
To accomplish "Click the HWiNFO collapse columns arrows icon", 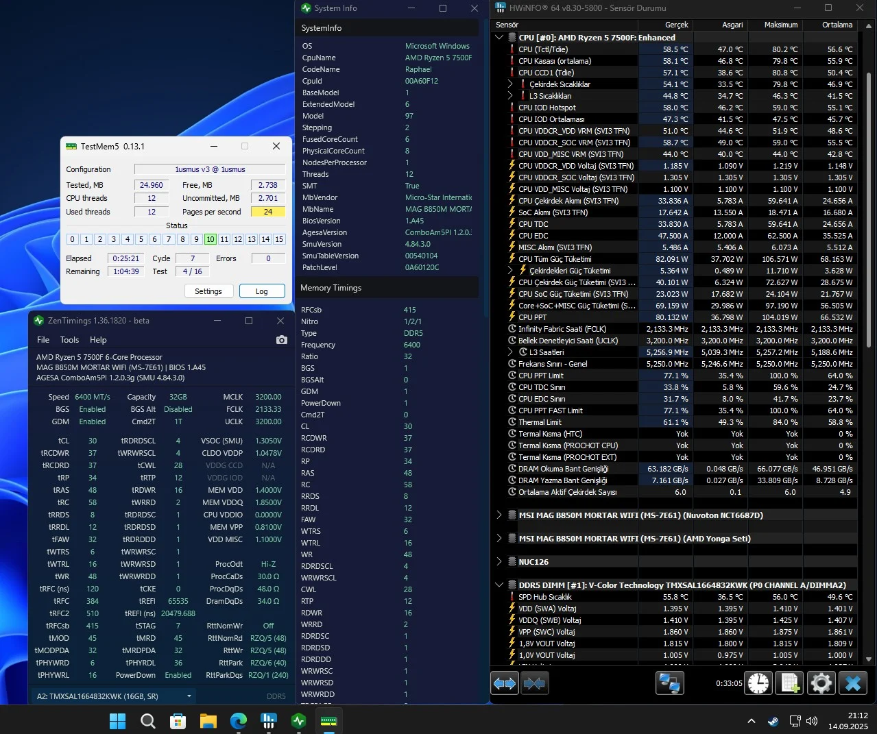I will click(535, 683).
